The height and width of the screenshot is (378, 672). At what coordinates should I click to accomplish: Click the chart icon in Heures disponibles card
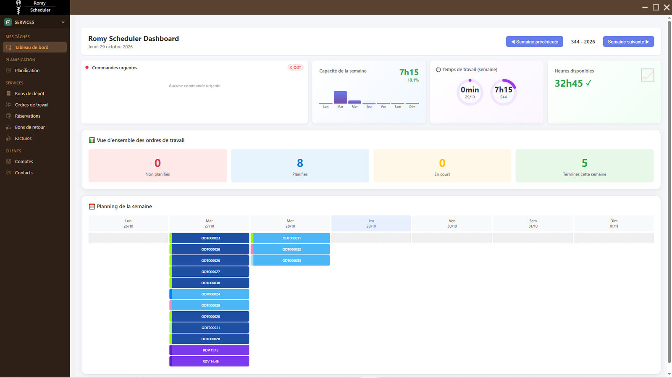click(x=648, y=75)
